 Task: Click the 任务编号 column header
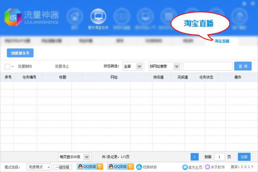click(x=29, y=77)
